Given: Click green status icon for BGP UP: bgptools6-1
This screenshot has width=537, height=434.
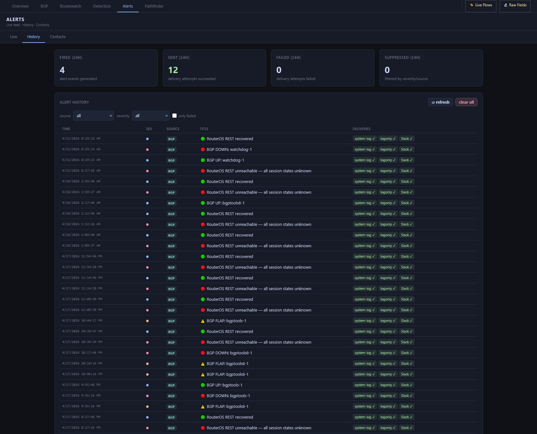Looking at the screenshot, I should 203,203.
